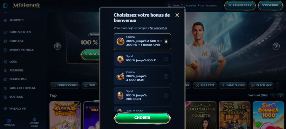The width and height of the screenshot is (286, 129).
Task: Select the Sport 200 USDT bonus radio
Action: pyautogui.click(x=166, y=96)
